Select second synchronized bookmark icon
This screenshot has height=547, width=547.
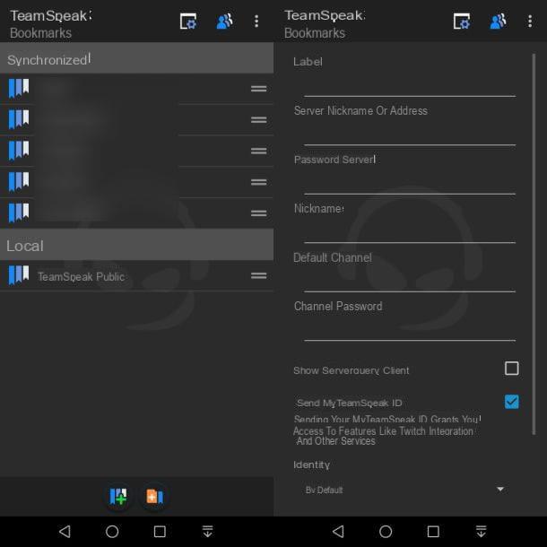[19, 119]
